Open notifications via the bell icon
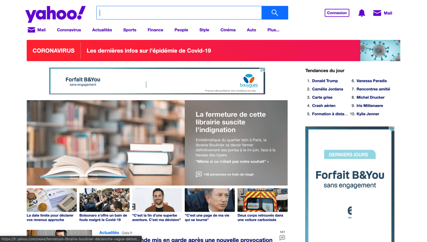 tap(361, 13)
